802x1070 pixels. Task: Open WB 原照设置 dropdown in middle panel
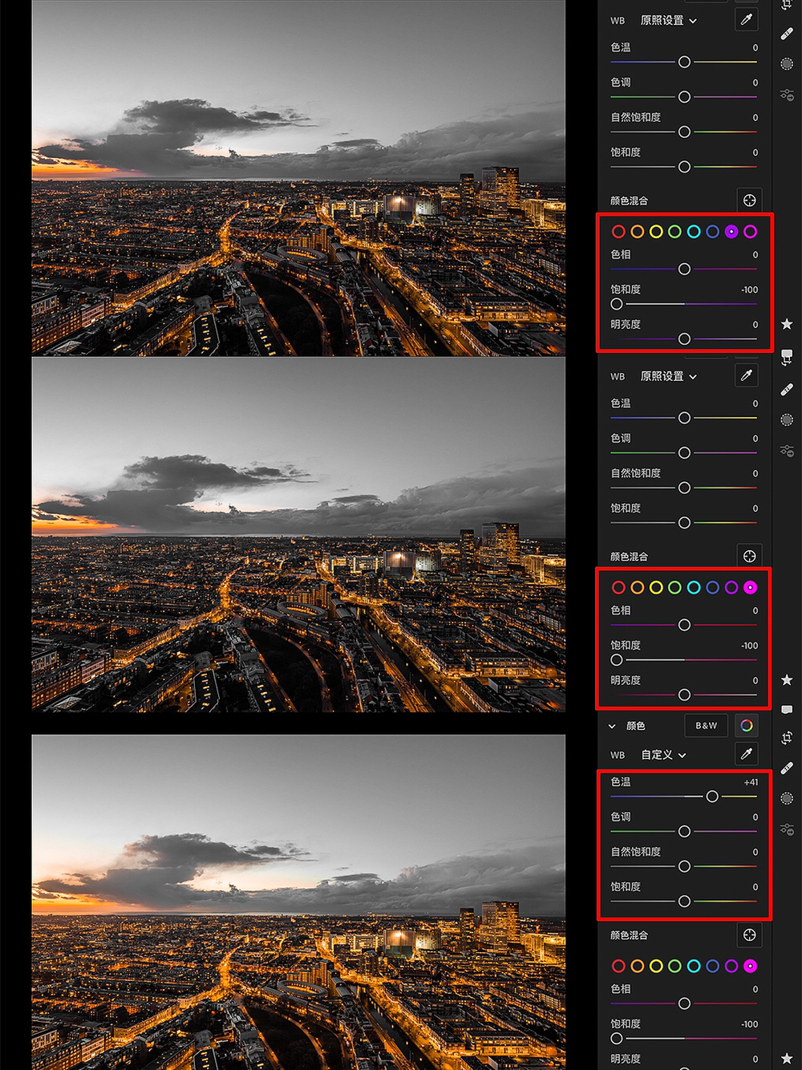[668, 376]
